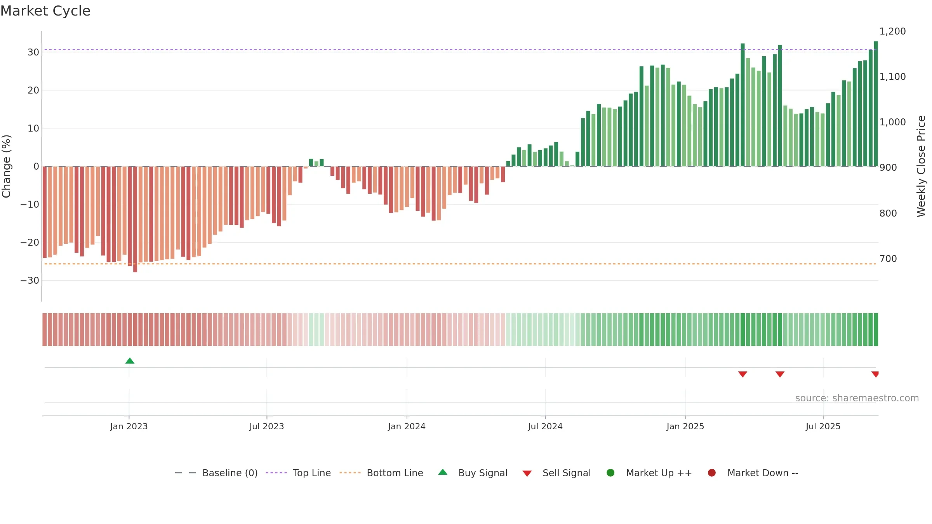Toggle the Baseline (0) legend entry
Screen dimensions: 932x524
[x=216, y=473]
